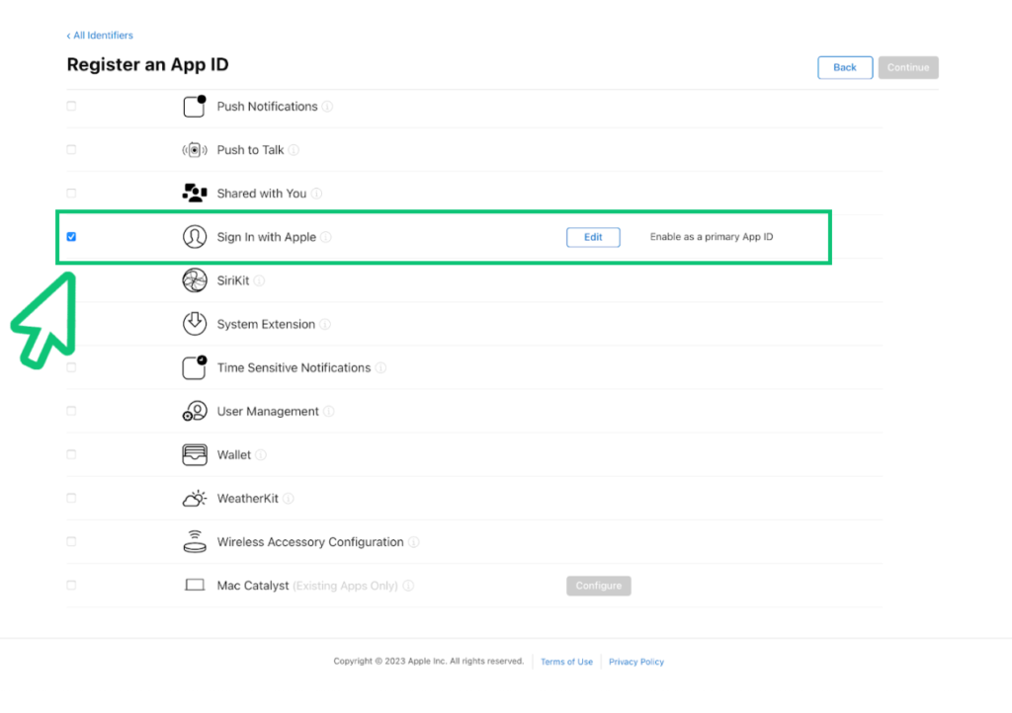This screenshot has width=1012, height=713.
Task: Enable the User Management checkbox
Action: pos(71,411)
